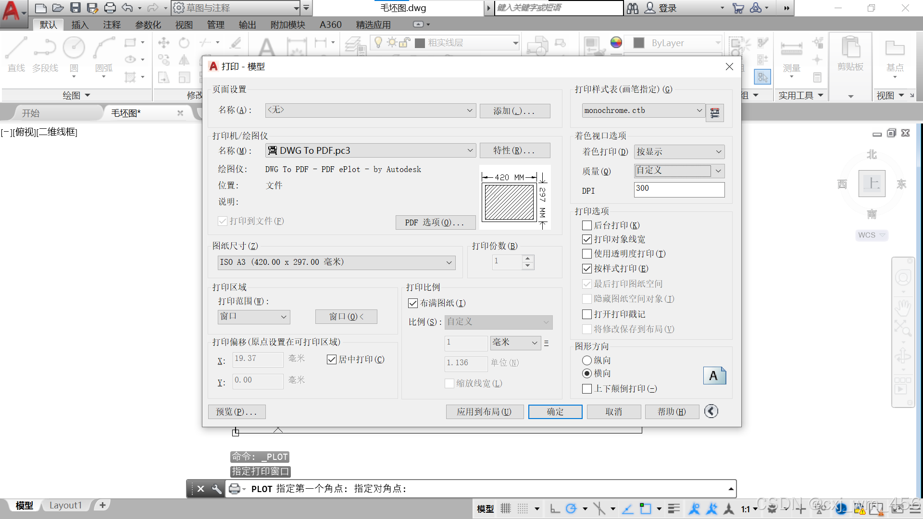Switch to the Layout1 tab

pyautogui.click(x=65, y=505)
